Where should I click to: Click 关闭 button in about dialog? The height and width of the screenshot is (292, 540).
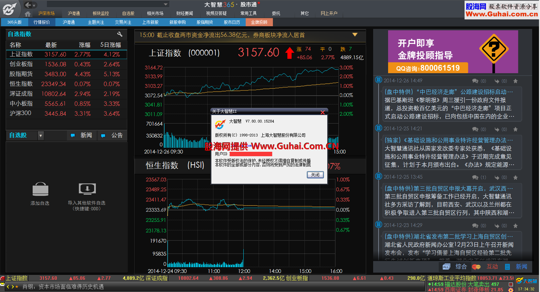click(x=315, y=175)
